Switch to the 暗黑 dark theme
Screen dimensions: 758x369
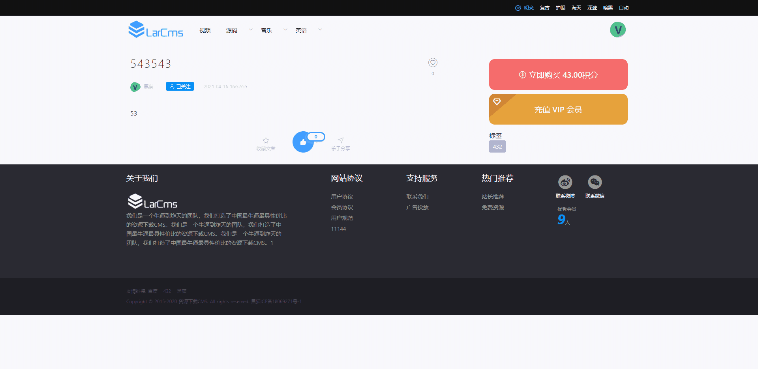[608, 8]
